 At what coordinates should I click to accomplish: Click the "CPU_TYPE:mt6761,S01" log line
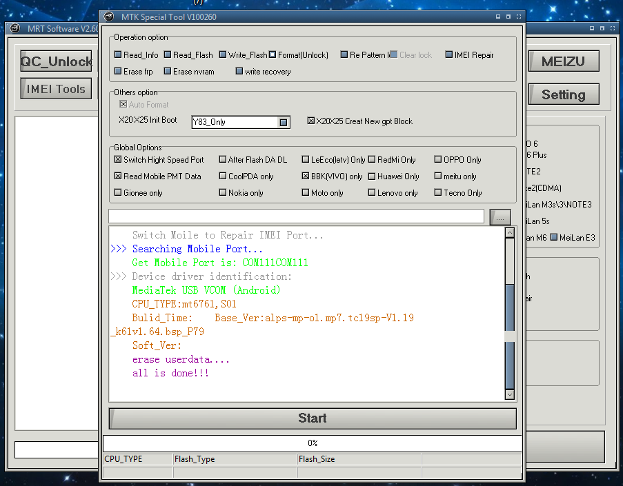point(184,304)
